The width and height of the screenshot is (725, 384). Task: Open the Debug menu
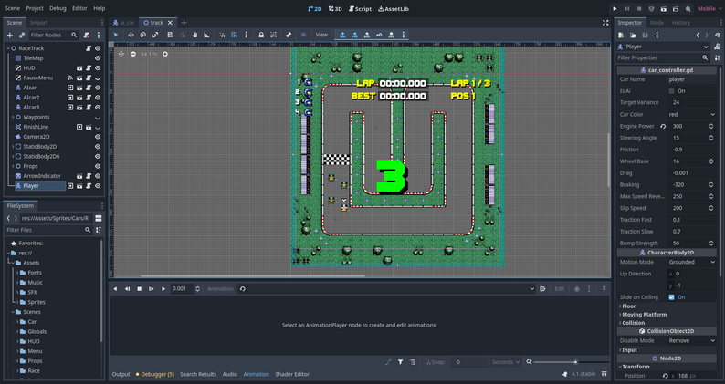tap(58, 8)
